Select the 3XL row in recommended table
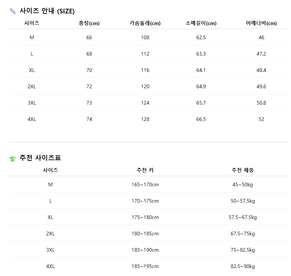Viewport: 291px width, 276px height. tap(50, 250)
